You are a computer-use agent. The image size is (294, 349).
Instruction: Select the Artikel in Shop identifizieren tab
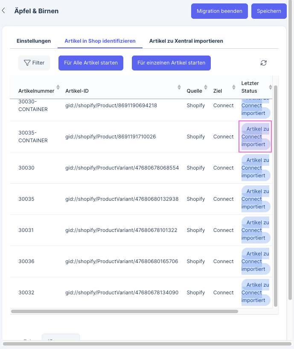tap(100, 41)
